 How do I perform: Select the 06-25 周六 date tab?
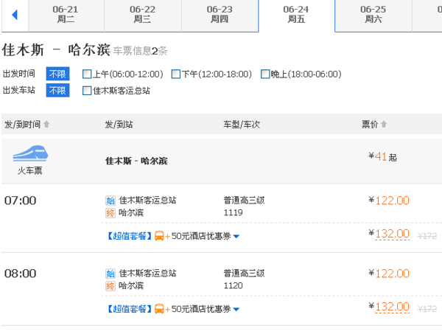click(x=373, y=15)
